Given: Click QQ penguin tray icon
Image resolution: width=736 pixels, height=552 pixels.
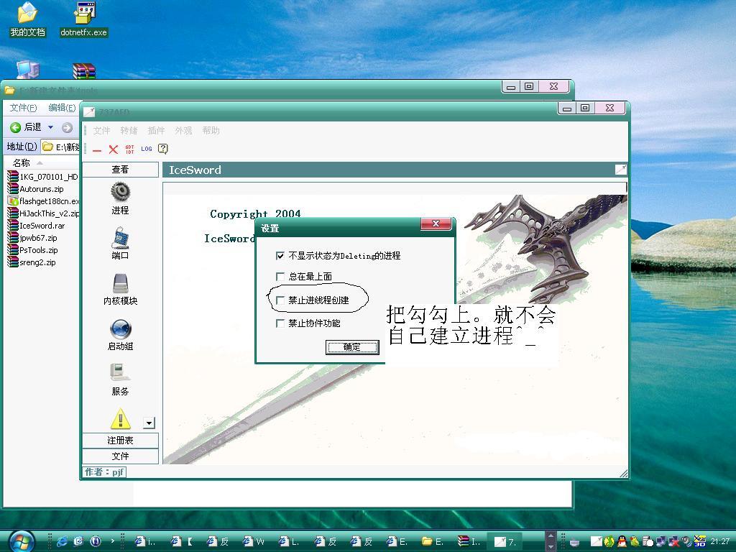Looking at the screenshot, I should coord(622,542).
